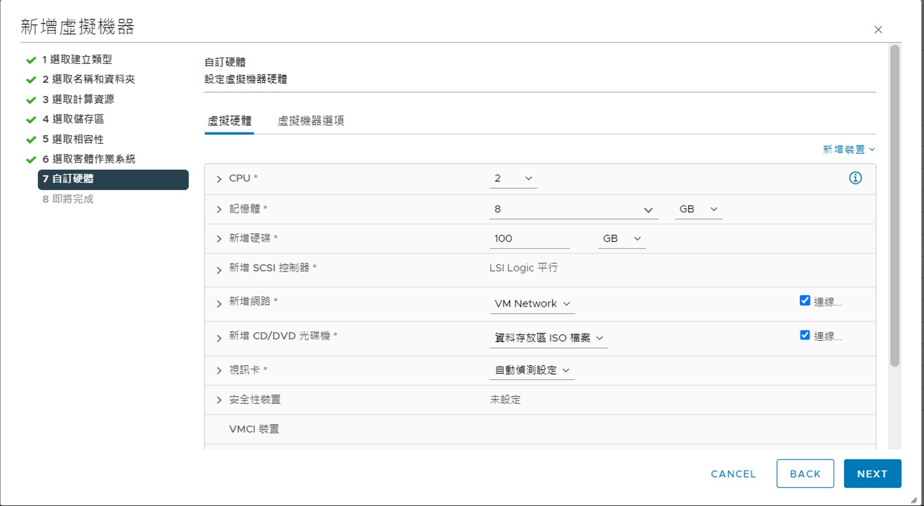The image size is (924, 506).
Task: Expand the CPU settings row
Action: [x=219, y=179]
